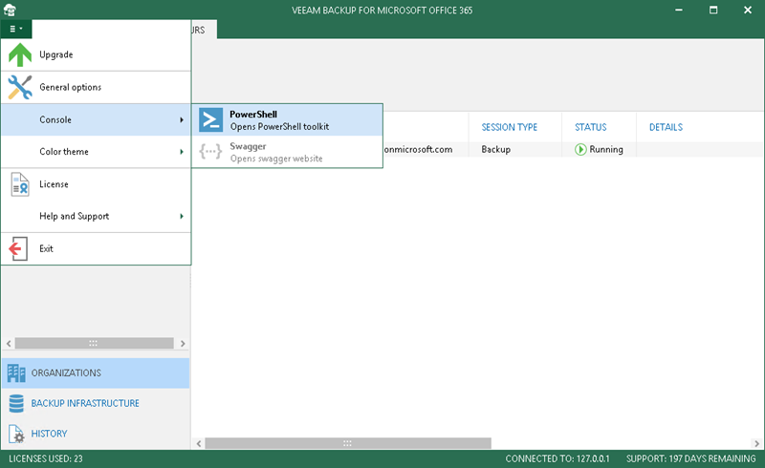The width and height of the screenshot is (765, 468).
Task: Switch to History navigation view
Action: tap(96, 434)
